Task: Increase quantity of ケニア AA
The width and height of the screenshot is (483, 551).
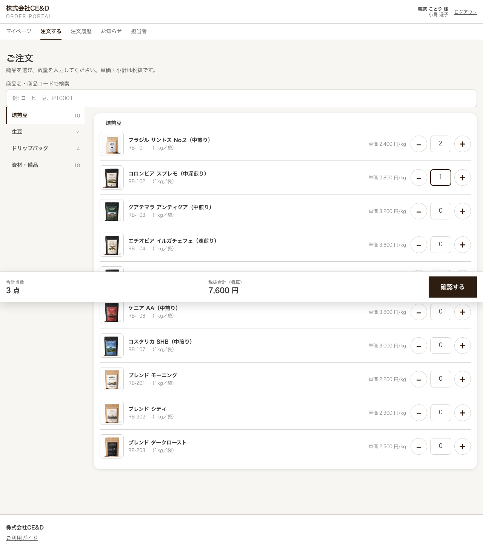Action: 463,312
